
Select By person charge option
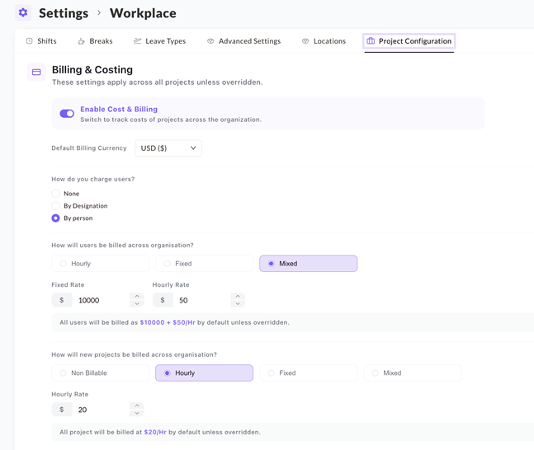(x=55, y=218)
